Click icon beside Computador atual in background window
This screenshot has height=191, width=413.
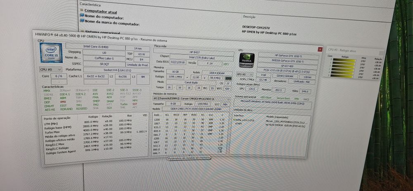[x=82, y=11]
